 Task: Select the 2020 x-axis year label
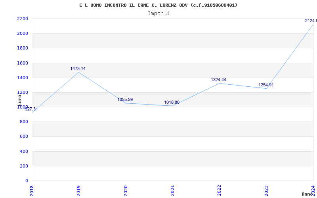(126, 190)
